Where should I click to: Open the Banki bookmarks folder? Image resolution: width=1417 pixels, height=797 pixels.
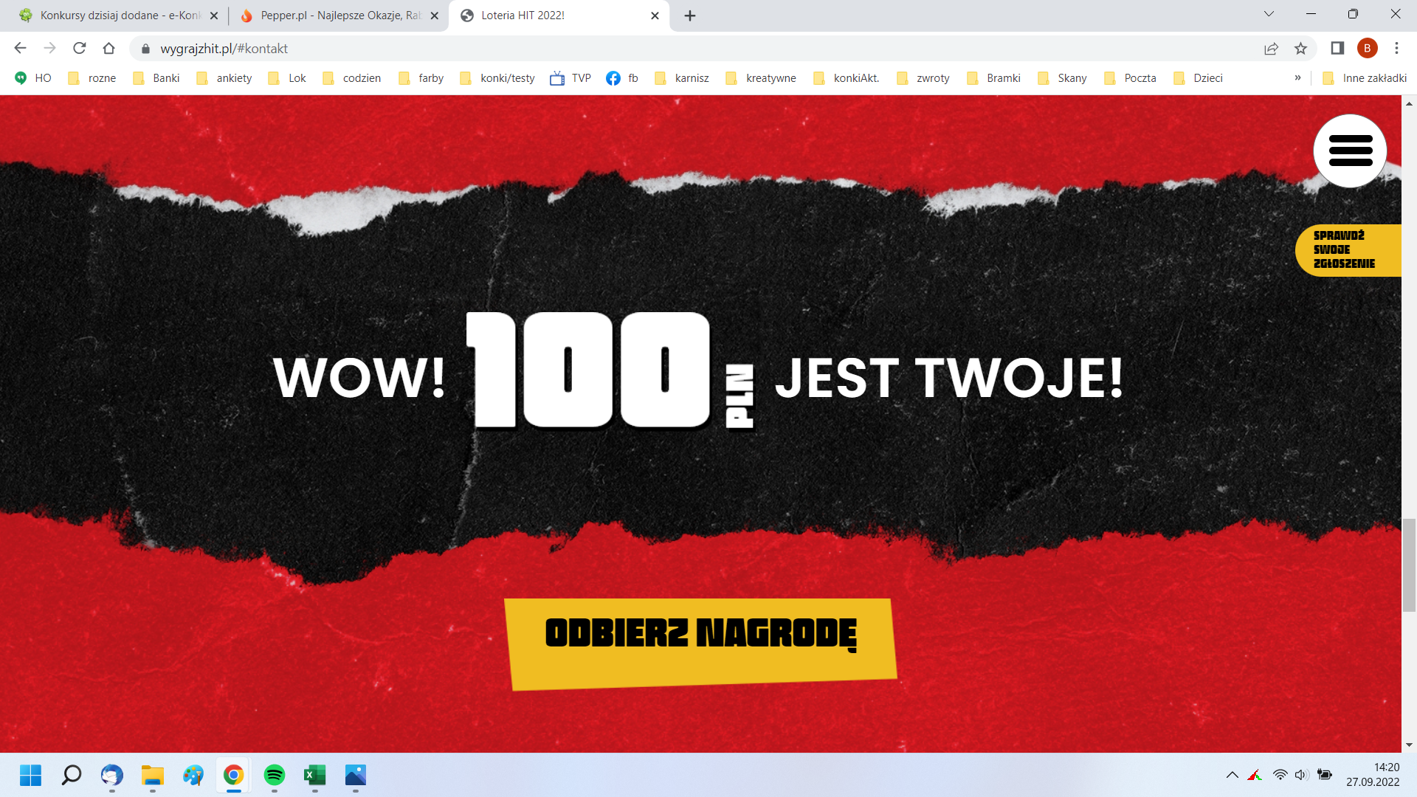coord(156,78)
